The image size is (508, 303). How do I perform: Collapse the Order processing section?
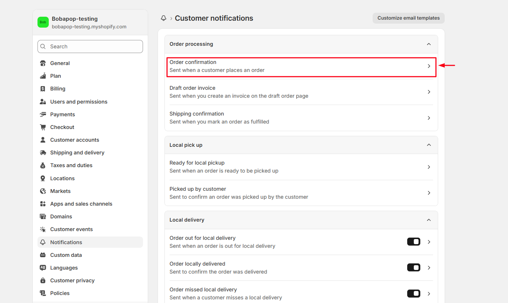pos(429,44)
